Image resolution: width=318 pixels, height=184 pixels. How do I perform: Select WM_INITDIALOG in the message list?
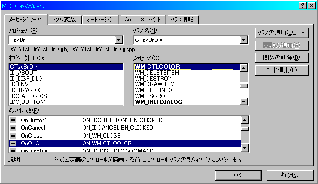click(187, 102)
